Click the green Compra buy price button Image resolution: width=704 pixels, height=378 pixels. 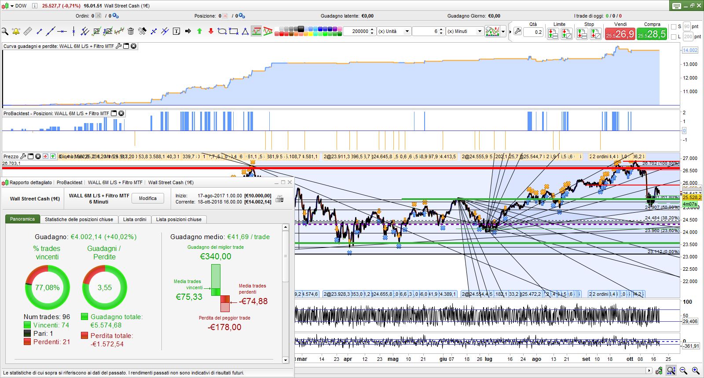coord(652,34)
